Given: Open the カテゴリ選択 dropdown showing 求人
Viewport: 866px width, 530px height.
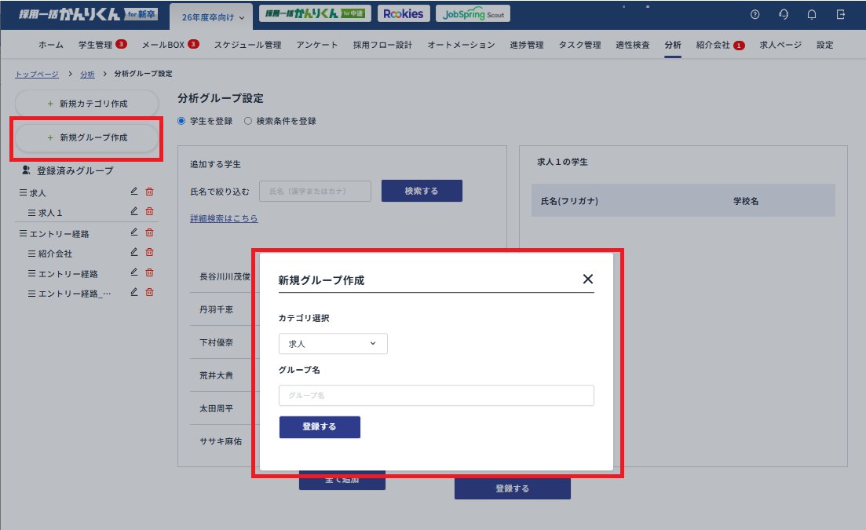Looking at the screenshot, I should coord(332,343).
